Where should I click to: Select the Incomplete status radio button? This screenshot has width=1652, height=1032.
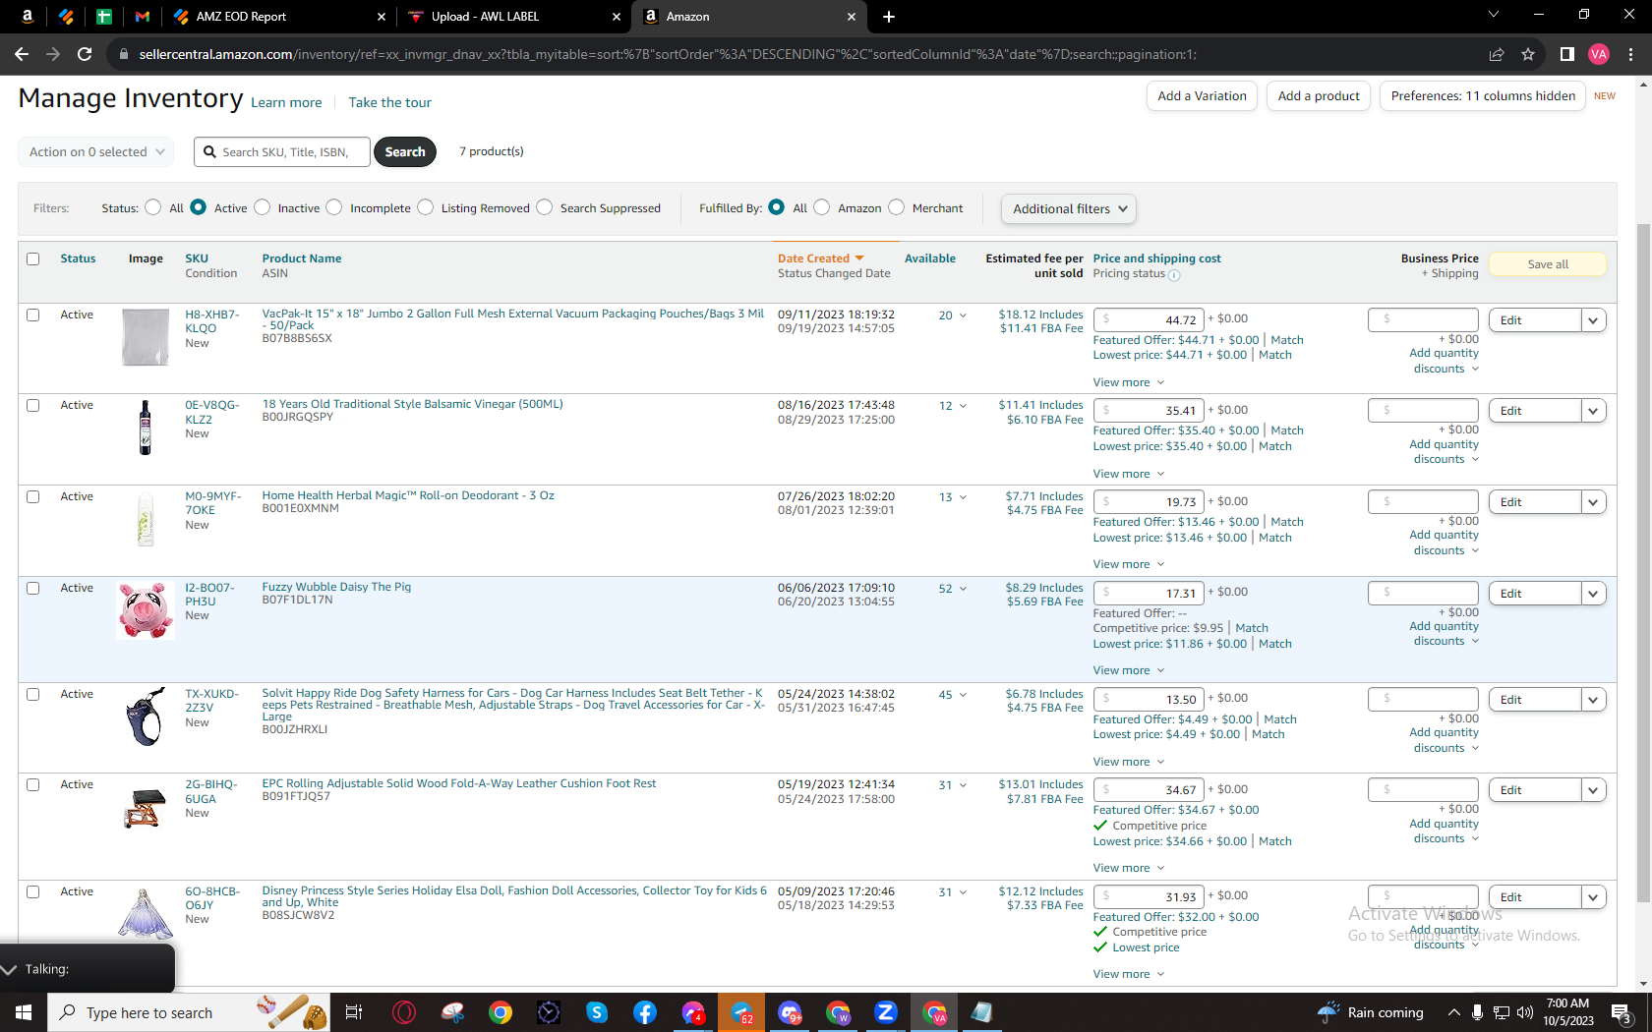coord(334,207)
